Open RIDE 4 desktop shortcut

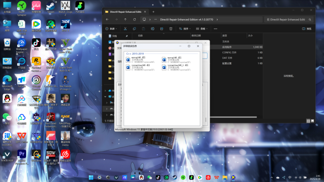[65, 26]
